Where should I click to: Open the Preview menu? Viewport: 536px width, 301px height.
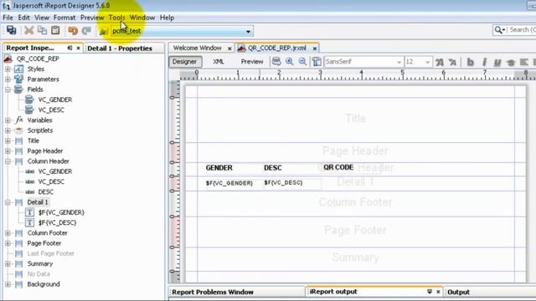92,18
